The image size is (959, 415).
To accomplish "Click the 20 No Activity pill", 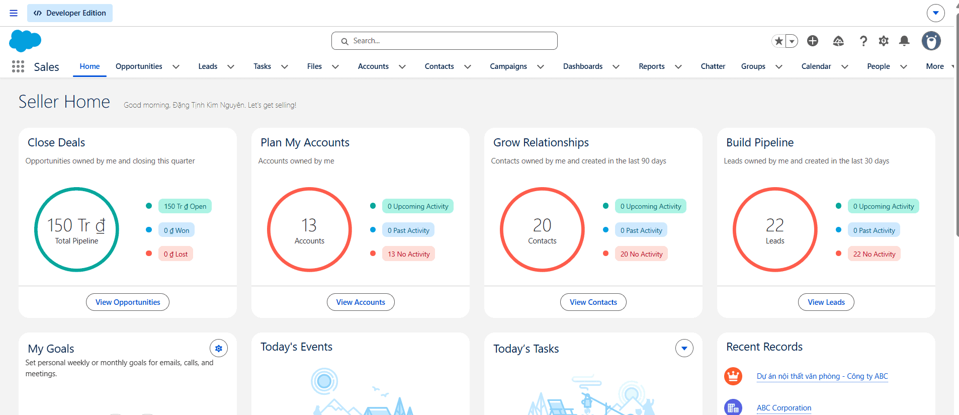I will point(642,254).
